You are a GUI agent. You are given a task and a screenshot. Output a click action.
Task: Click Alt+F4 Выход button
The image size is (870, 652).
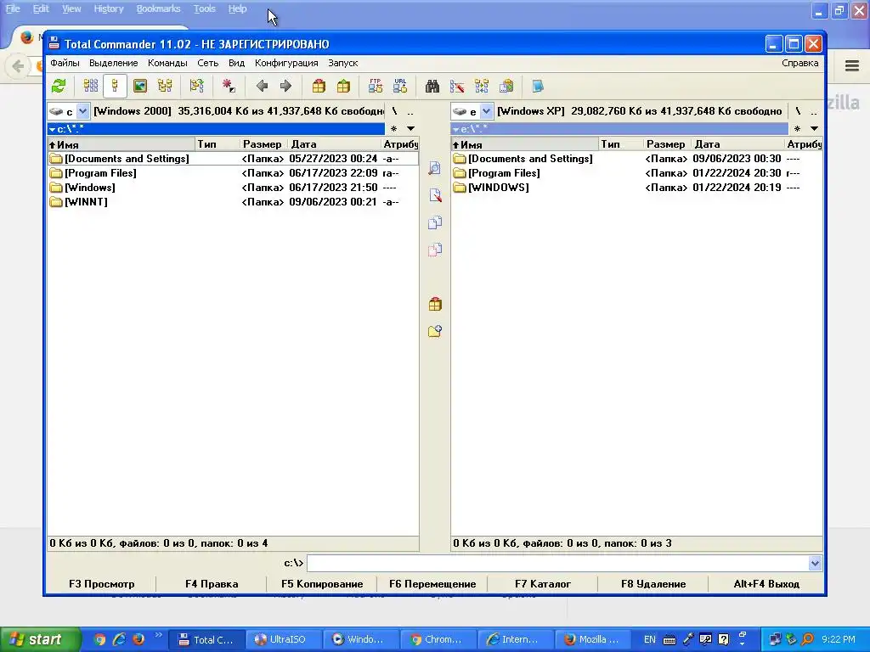pos(766,584)
